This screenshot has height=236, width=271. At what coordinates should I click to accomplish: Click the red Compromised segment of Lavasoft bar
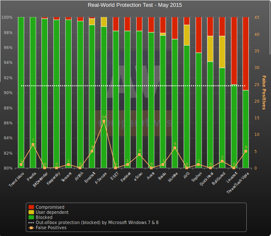point(234,51)
